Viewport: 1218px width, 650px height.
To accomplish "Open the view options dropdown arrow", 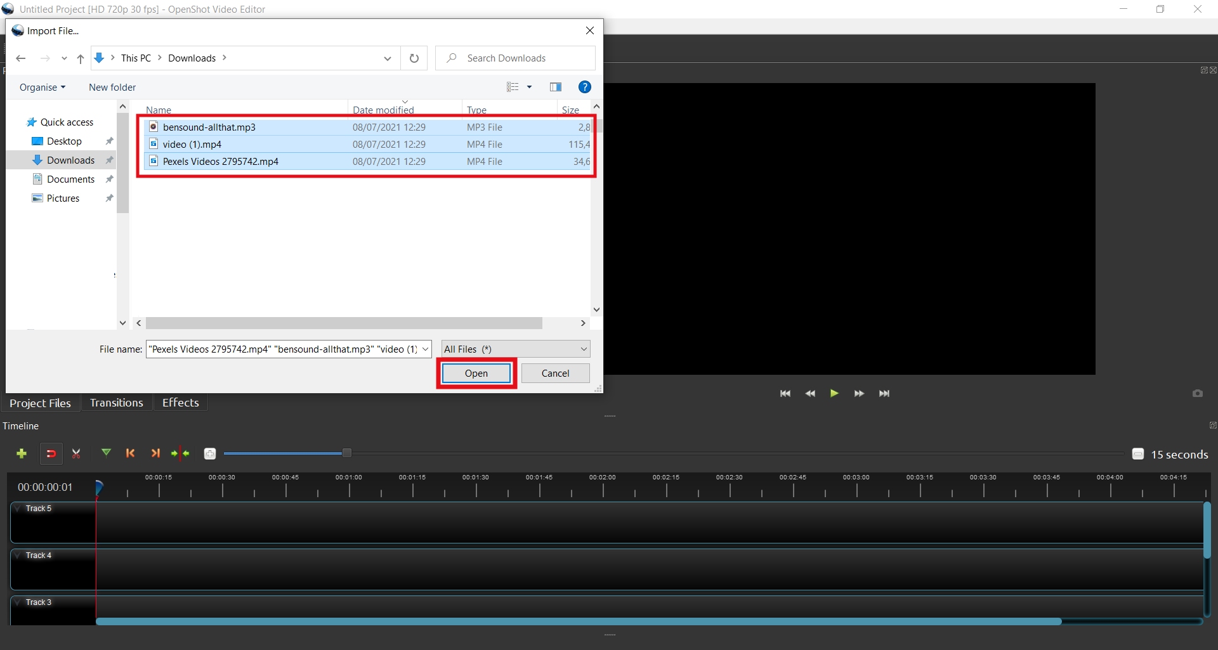I will coord(530,87).
